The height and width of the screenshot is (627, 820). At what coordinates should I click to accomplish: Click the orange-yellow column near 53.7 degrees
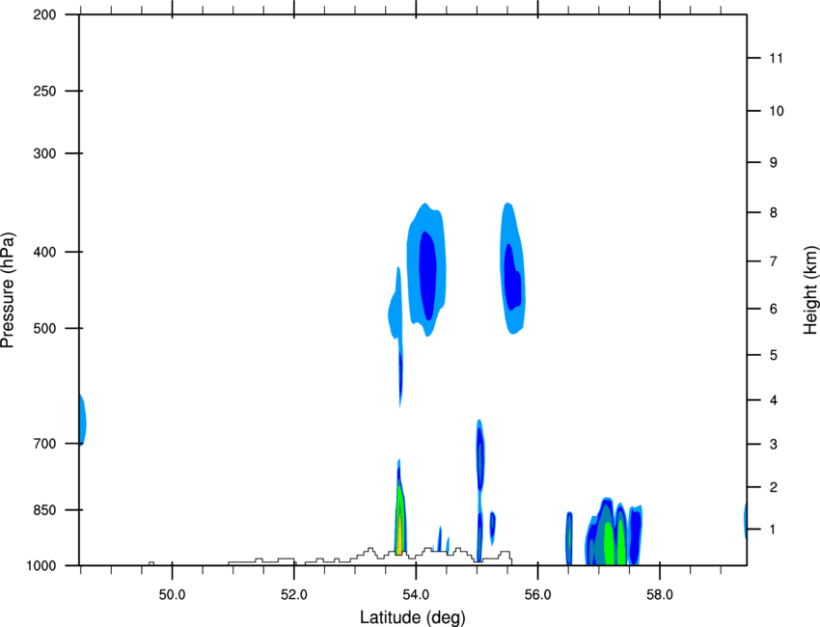point(399,533)
